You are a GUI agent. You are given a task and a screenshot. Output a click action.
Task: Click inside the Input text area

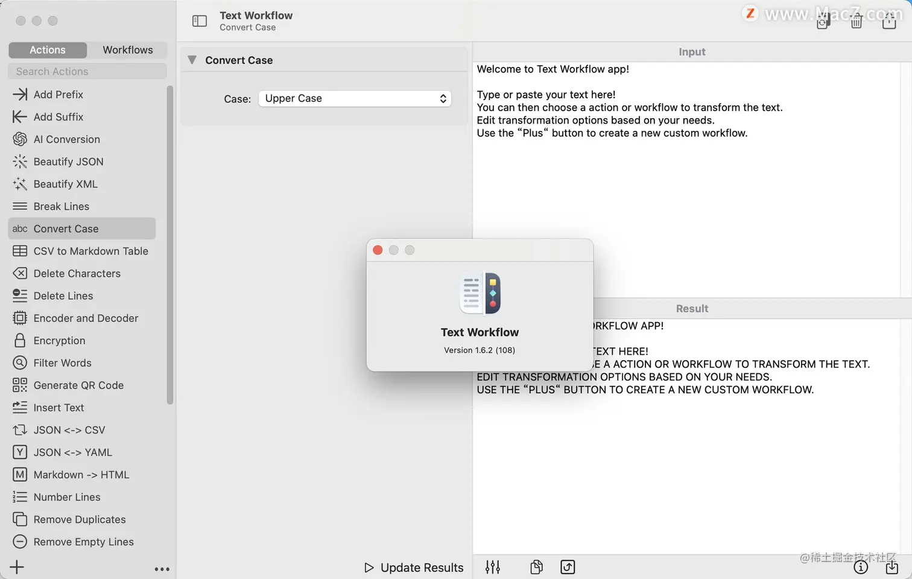click(688, 179)
